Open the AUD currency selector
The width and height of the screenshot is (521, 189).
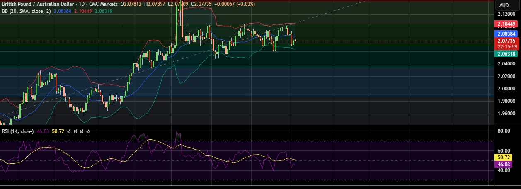504,5
